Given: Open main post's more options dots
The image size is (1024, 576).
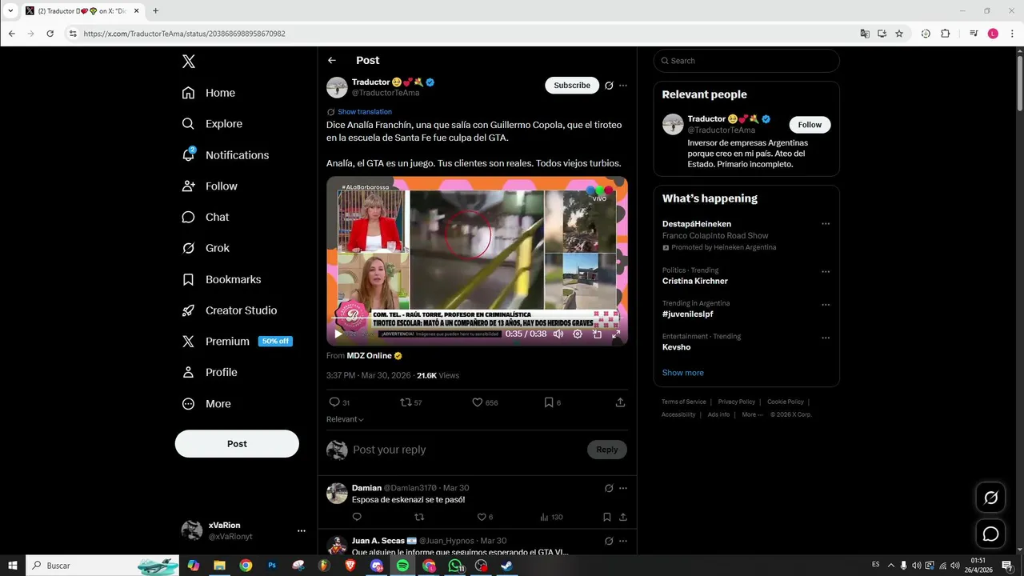Looking at the screenshot, I should [x=623, y=86].
